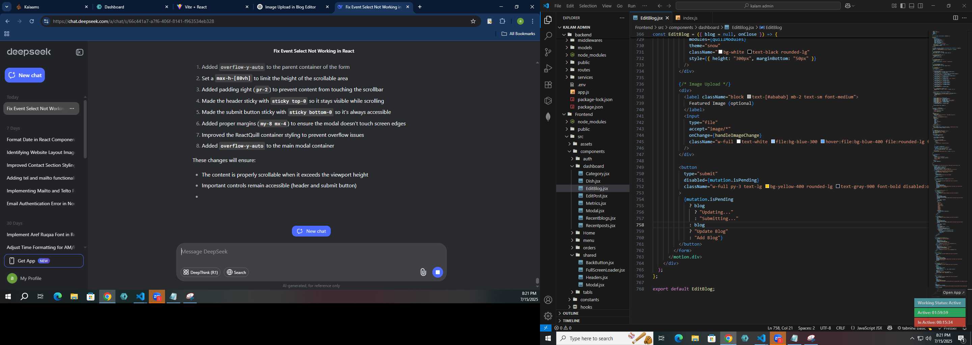This screenshot has width=972, height=345.
Task: Click VS Code remote window status icon
Action: click(x=546, y=328)
